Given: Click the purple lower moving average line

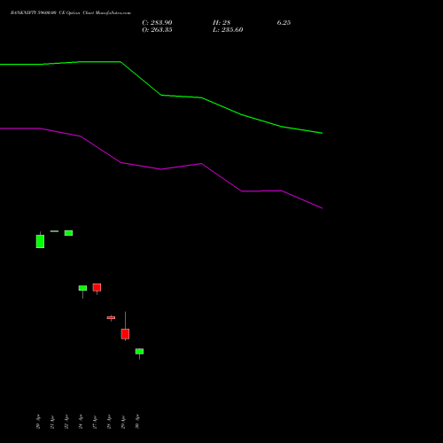Looking at the screenshot, I should click(x=161, y=169).
